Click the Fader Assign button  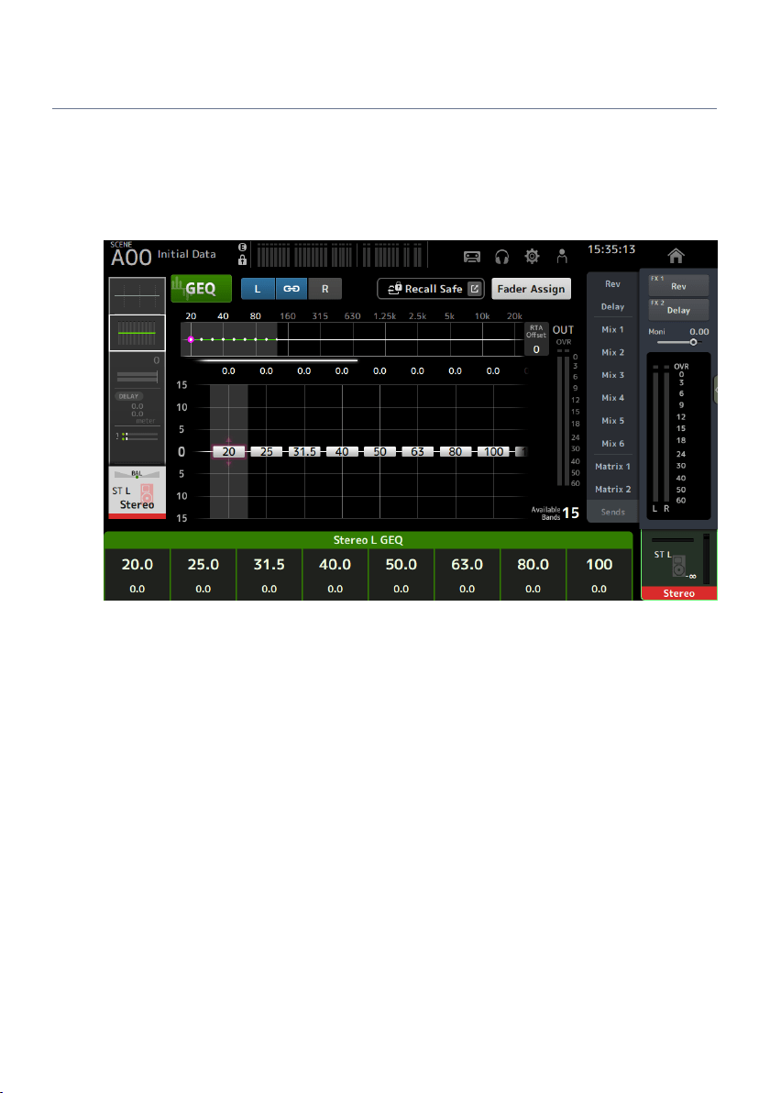531,289
